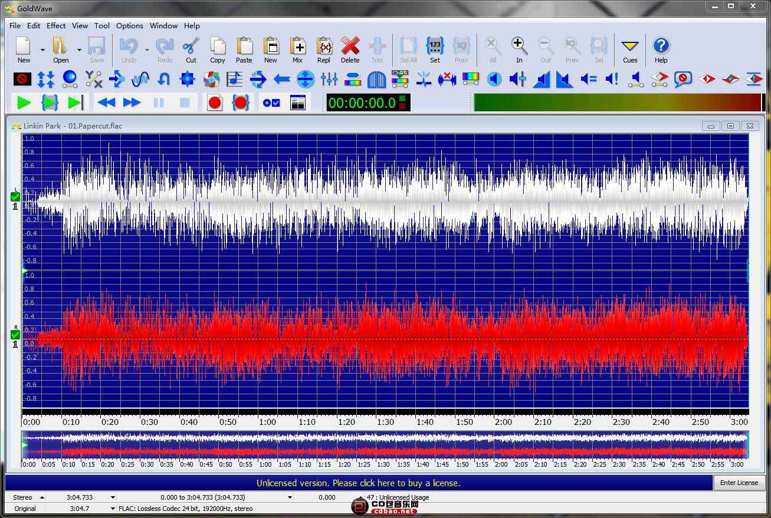This screenshot has width=771, height=518.
Task: Open the Match Volume effect (speaker with equals sign)
Action: [x=589, y=79]
